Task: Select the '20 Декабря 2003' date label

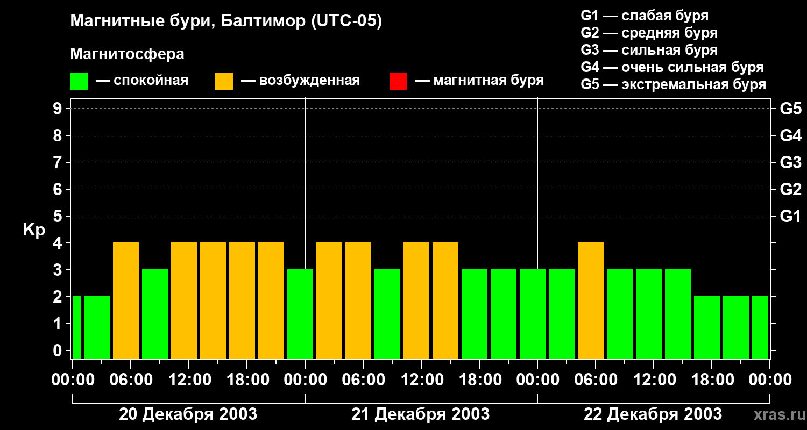Action: (188, 414)
